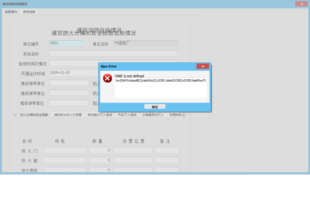This screenshot has height=215, width=310.
Task: Click the 单位编号 field containing 0001
Action: click(x=66, y=43)
